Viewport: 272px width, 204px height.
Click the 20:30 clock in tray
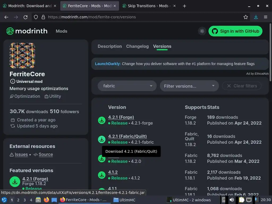pyautogui.click(x=266, y=200)
